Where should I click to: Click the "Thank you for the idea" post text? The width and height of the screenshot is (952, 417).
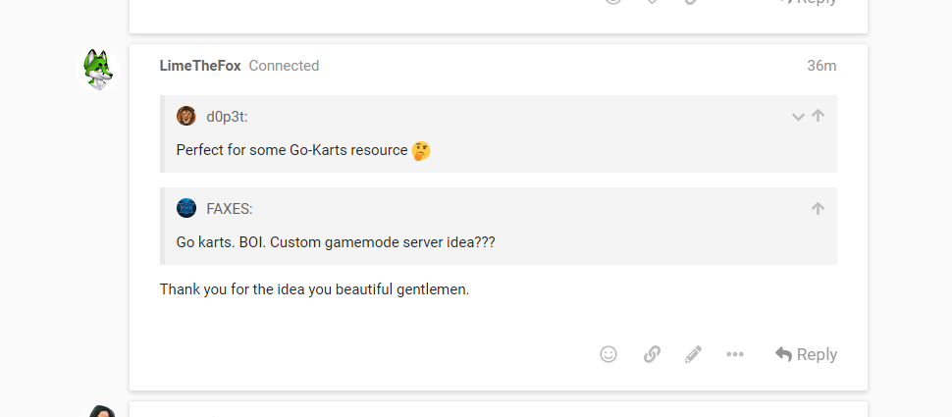point(314,290)
